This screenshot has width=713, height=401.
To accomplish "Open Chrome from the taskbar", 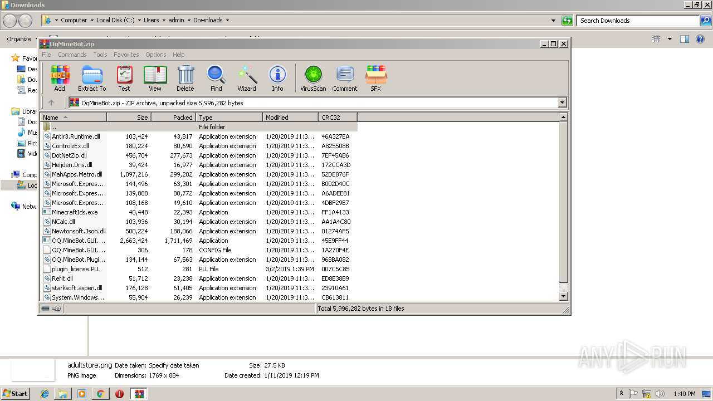I will click(x=100, y=394).
